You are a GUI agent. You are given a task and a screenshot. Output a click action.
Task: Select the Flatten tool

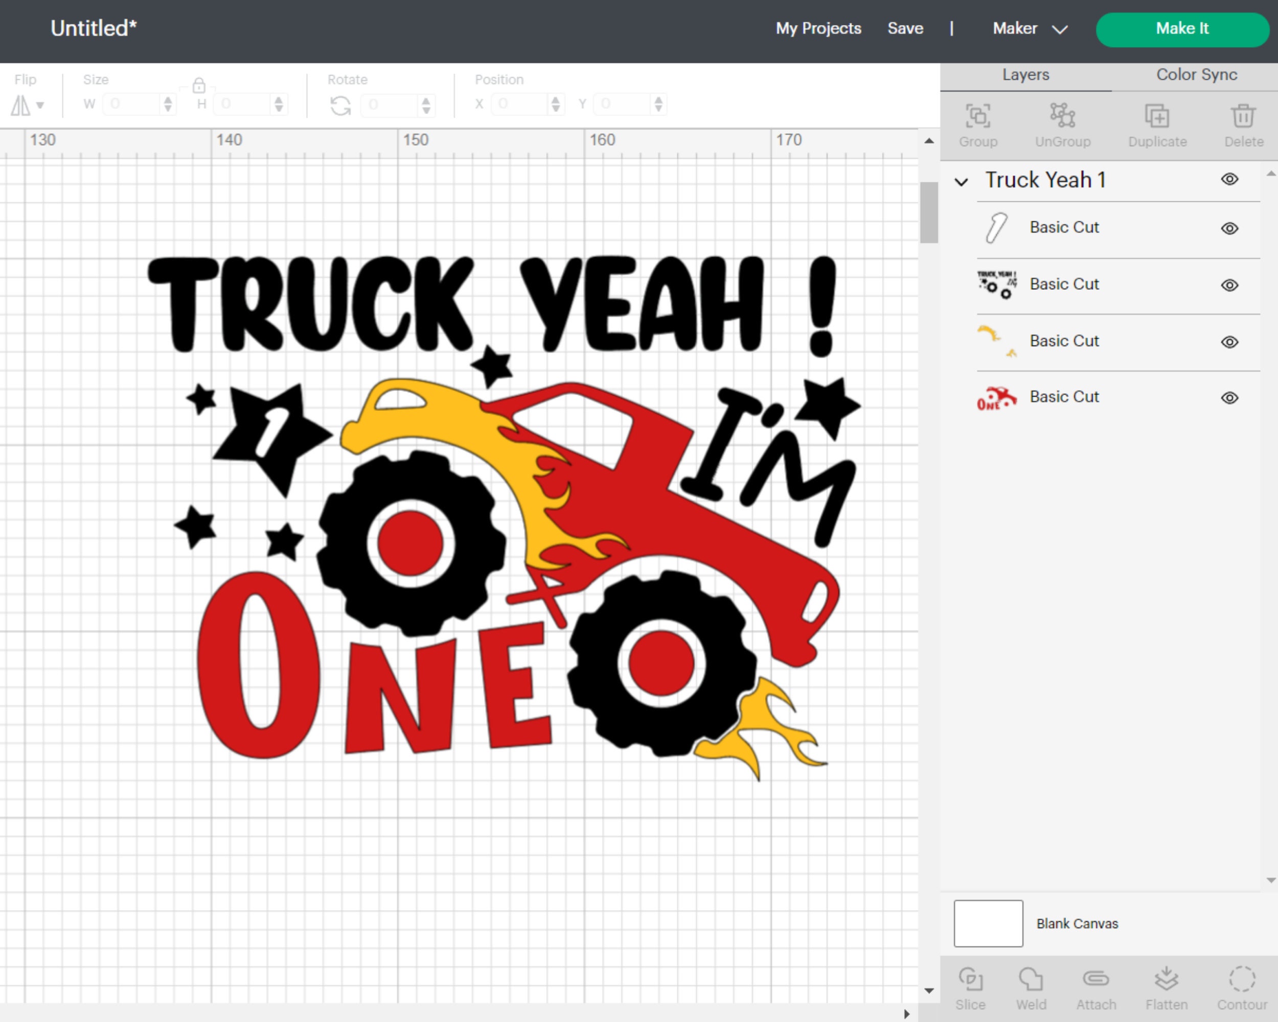[x=1166, y=986]
